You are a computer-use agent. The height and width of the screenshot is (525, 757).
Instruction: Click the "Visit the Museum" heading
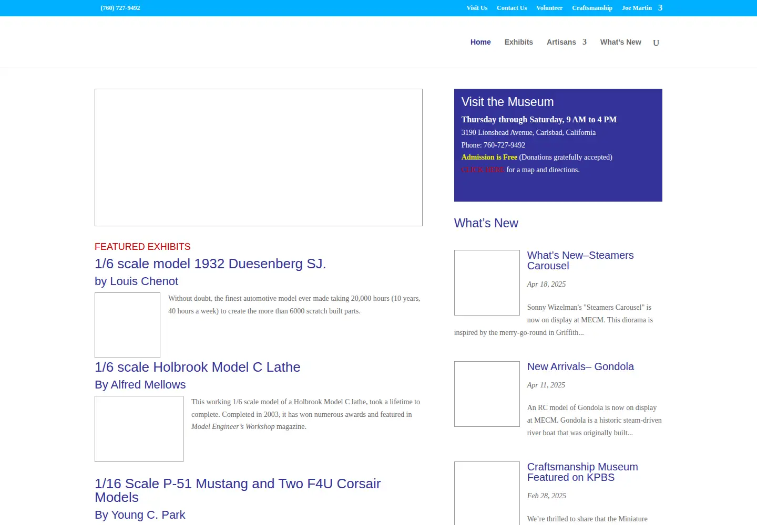click(x=507, y=102)
